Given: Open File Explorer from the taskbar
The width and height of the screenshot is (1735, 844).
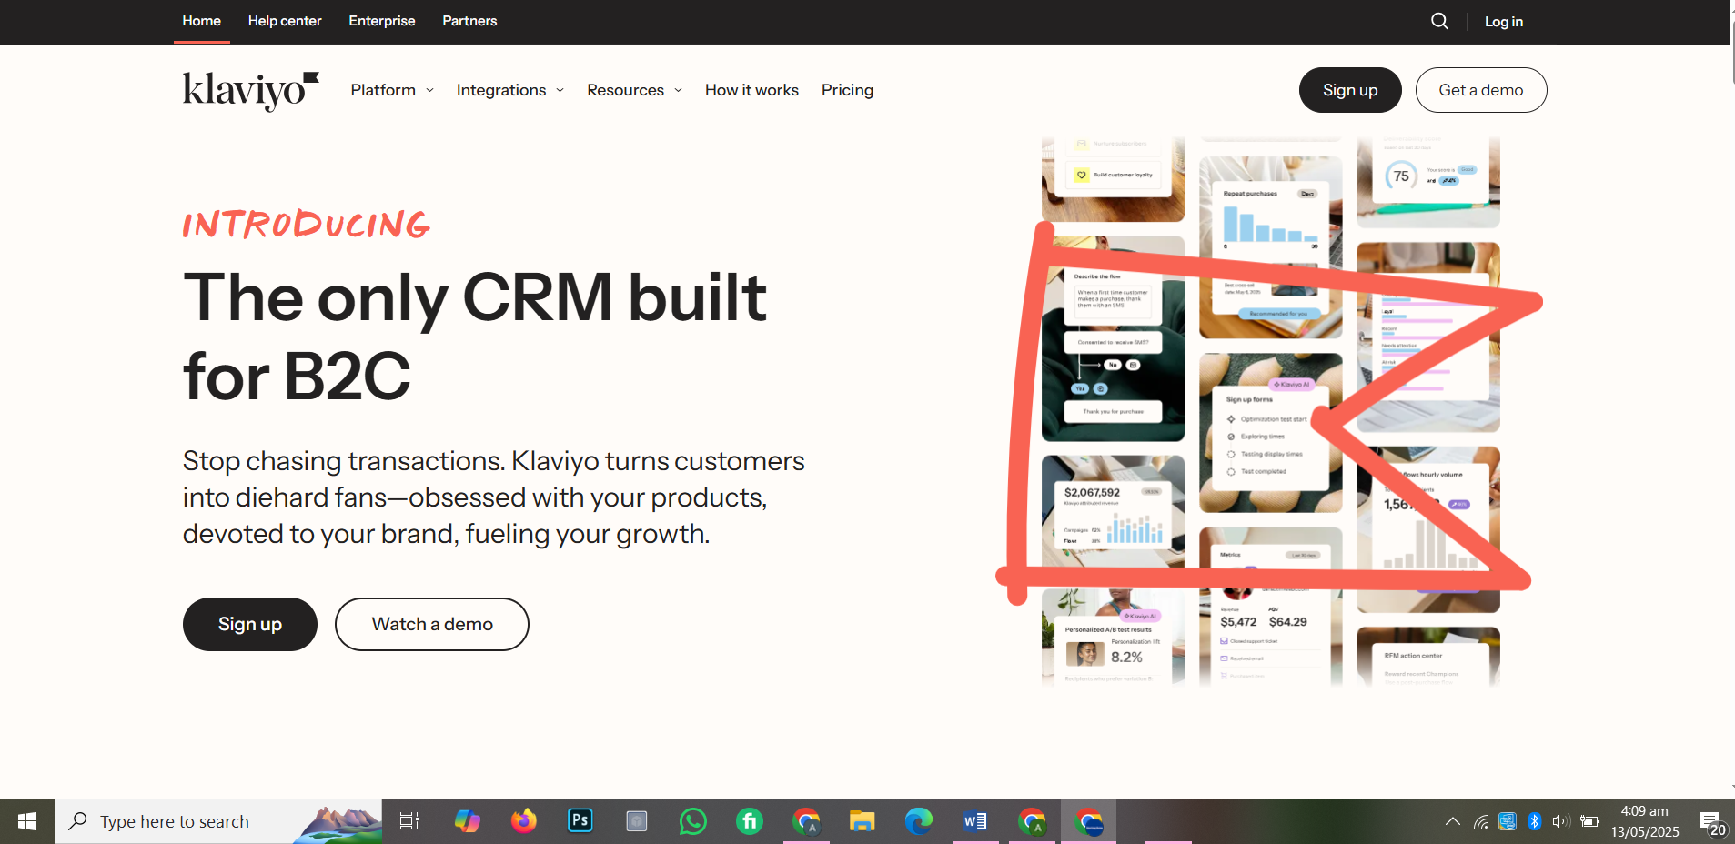Looking at the screenshot, I should (862, 821).
